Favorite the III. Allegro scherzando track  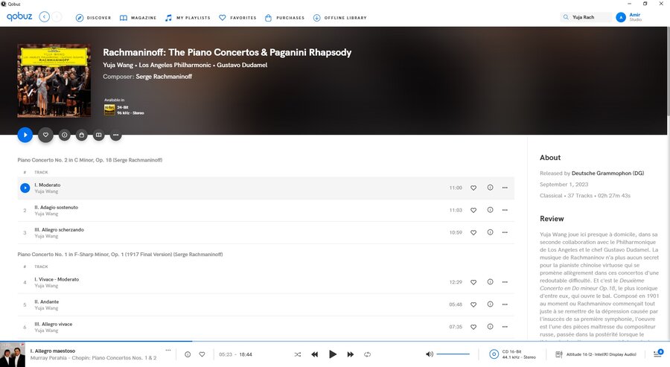click(473, 233)
